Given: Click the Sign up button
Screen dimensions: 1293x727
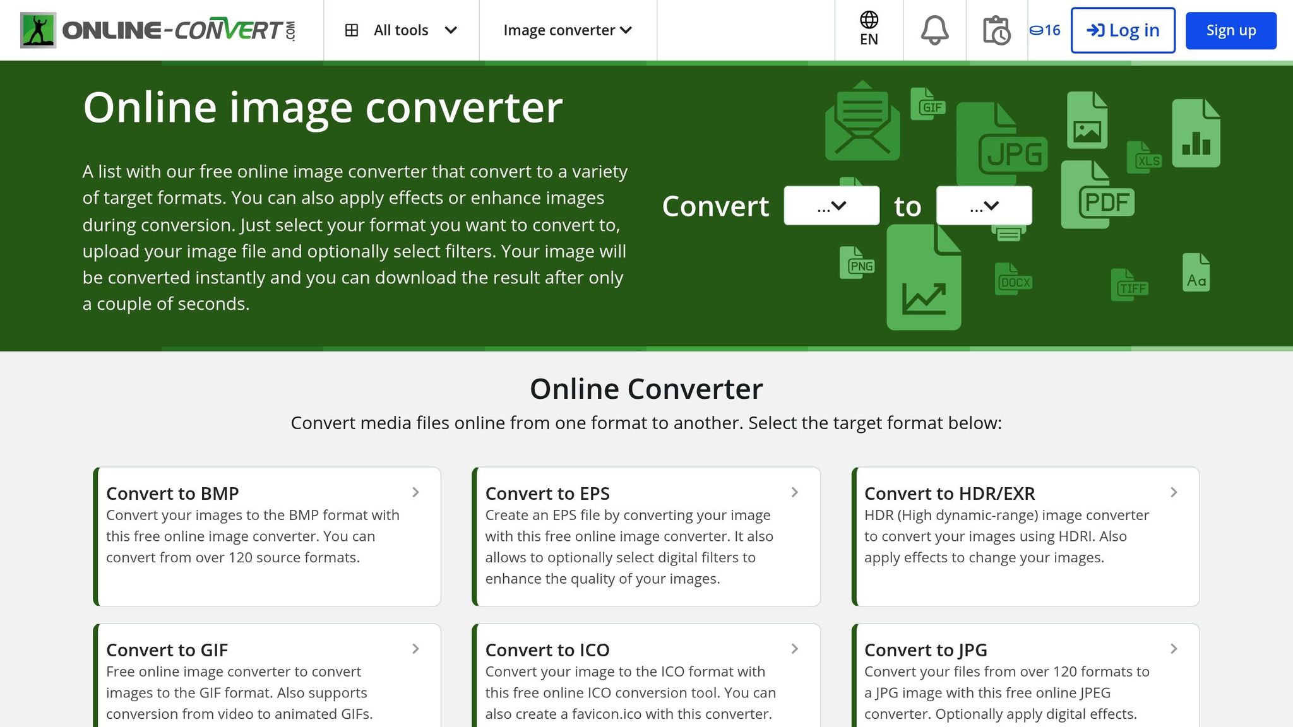Looking at the screenshot, I should (1229, 30).
